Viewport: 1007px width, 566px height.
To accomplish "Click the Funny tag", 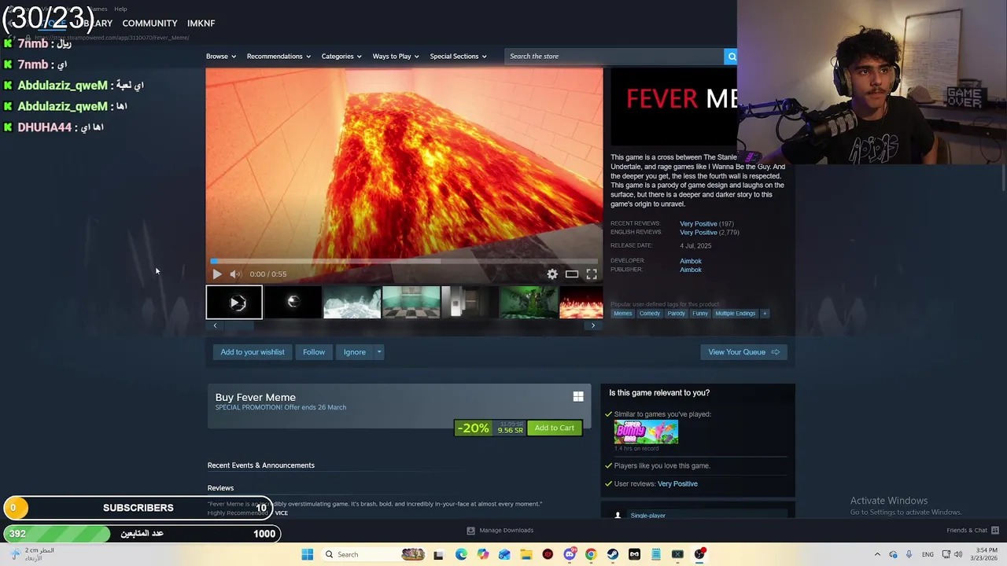I will 700,313.
